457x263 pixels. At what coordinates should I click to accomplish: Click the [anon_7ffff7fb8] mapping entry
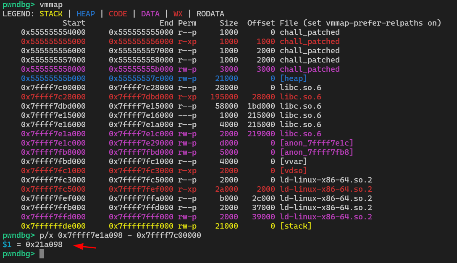[x=316, y=152]
